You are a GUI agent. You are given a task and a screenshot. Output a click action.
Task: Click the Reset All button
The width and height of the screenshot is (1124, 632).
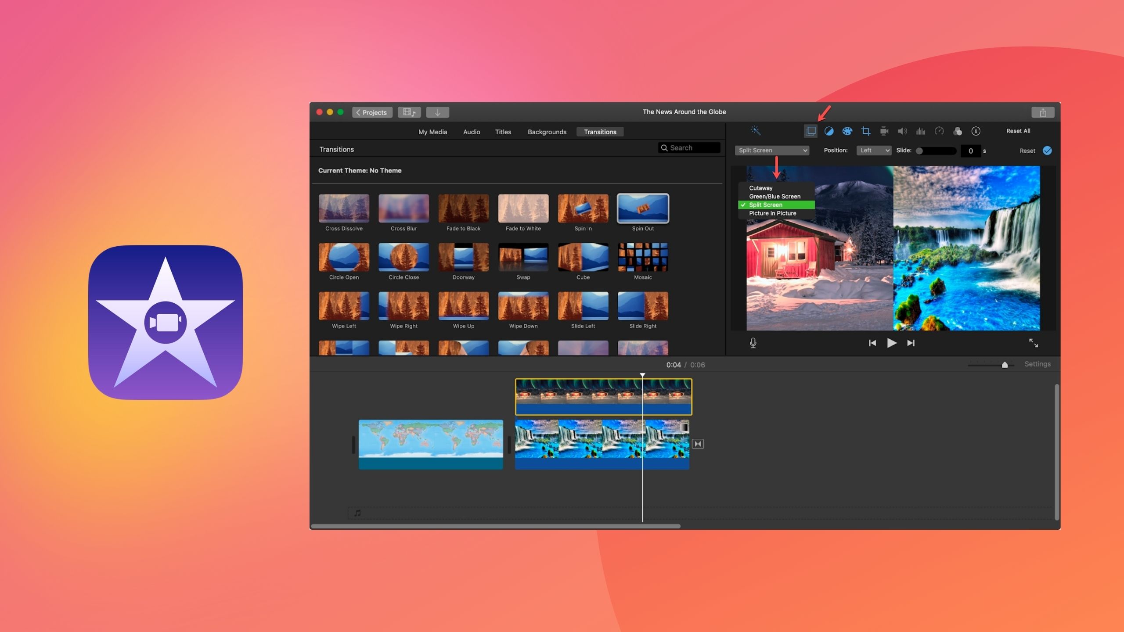pyautogui.click(x=1018, y=131)
